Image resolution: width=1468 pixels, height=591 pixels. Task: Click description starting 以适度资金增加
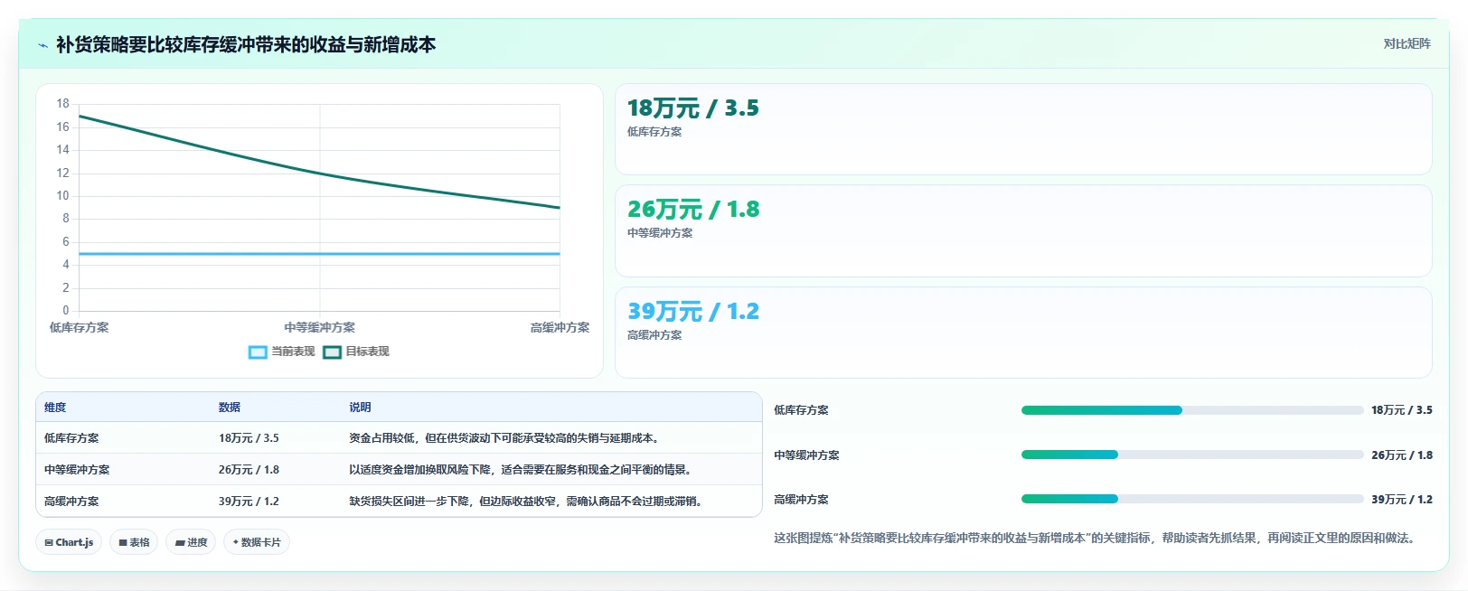[522, 470]
